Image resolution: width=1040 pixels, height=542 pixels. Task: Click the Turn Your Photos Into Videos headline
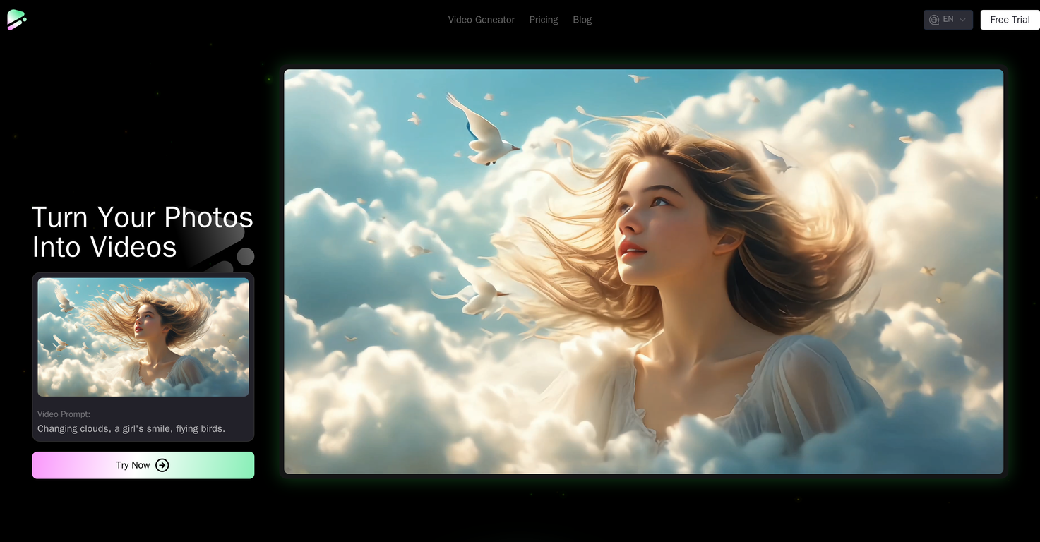pyautogui.click(x=142, y=232)
